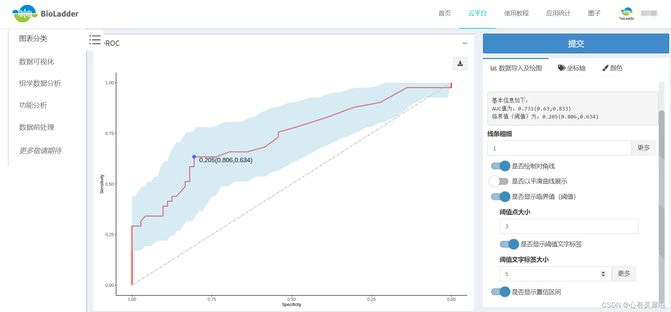Click the Sensitivity axis label

click(x=102, y=184)
